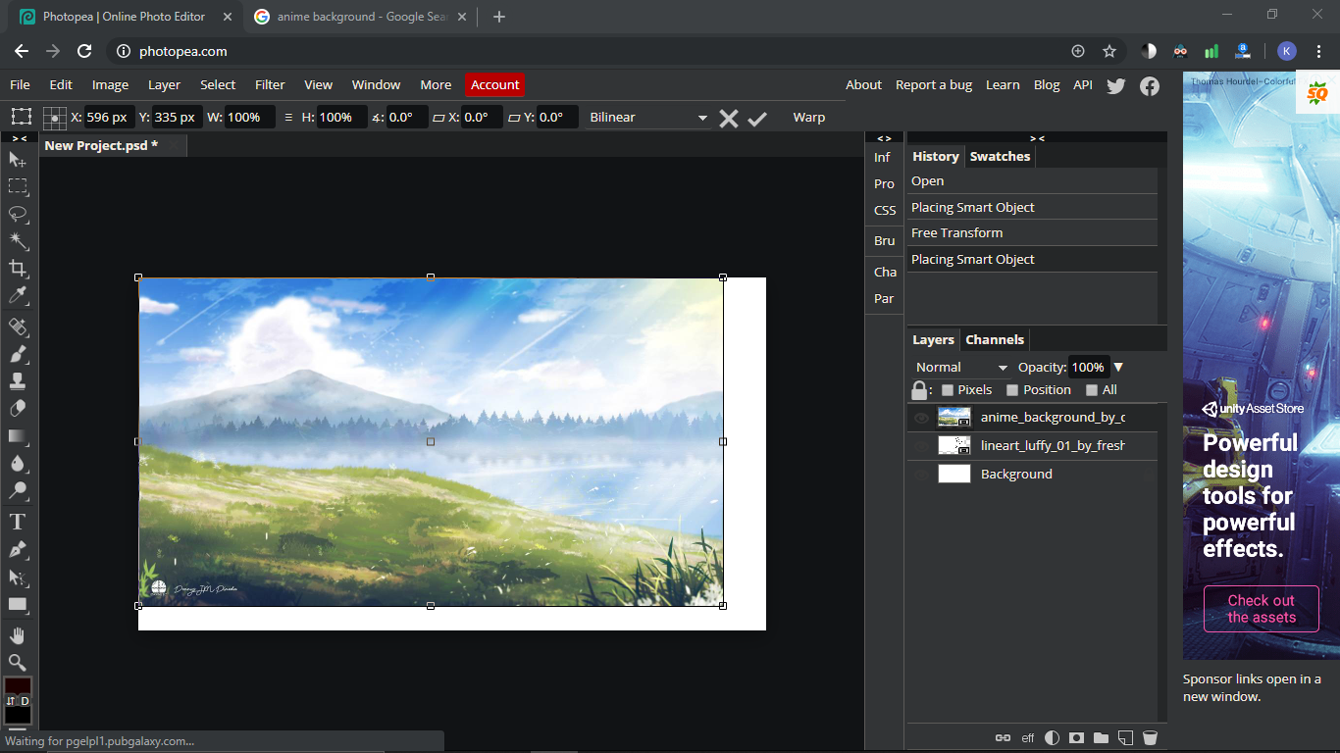Viewport: 1340px width, 753px height.
Task: Select the Gradient tool
Action: pos(18,436)
